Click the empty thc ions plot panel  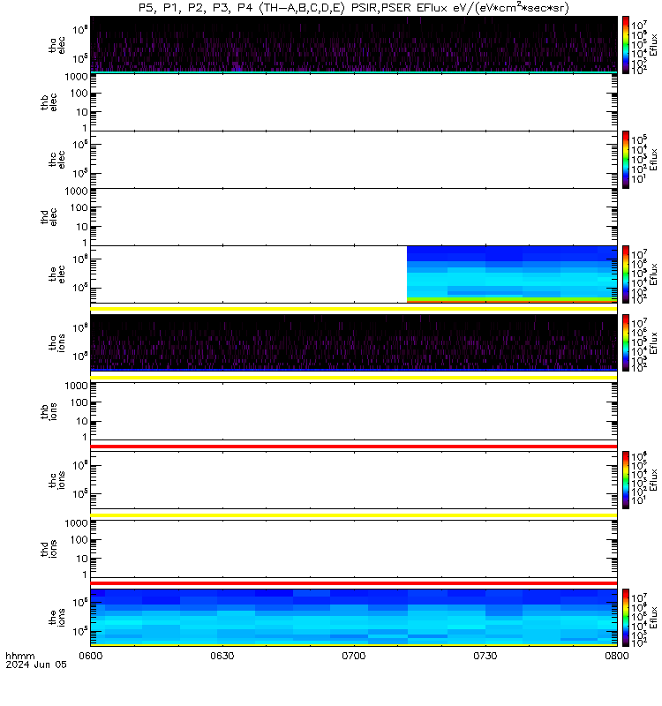[354, 480]
